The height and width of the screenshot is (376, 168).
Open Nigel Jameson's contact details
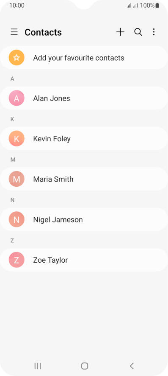pos(84,219)
